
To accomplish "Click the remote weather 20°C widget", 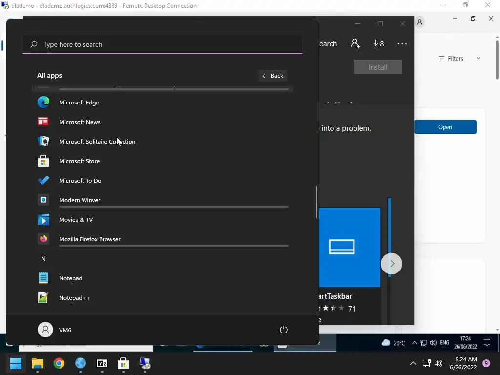I will [394, 343].
